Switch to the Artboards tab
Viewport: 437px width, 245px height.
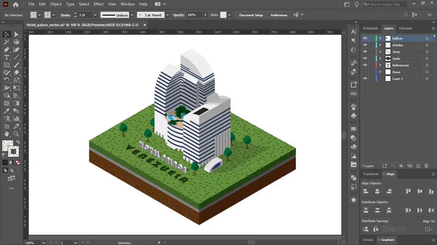tap(370, 28)
